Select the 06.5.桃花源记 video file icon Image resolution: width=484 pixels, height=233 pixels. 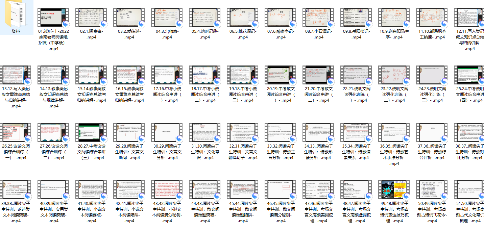243,18
